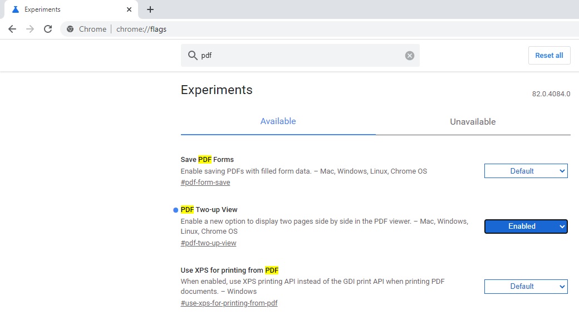Click the Chrome site info icon
This screenshot has width=579, height=320.
point(70,29)
